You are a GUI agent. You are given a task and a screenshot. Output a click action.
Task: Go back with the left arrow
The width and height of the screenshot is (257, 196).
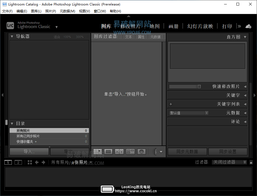coord(37,162)
